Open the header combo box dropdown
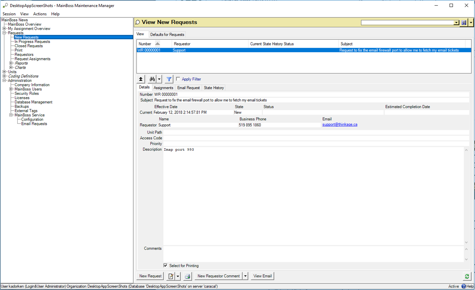 pyautogui.click(x=456, y=23)
